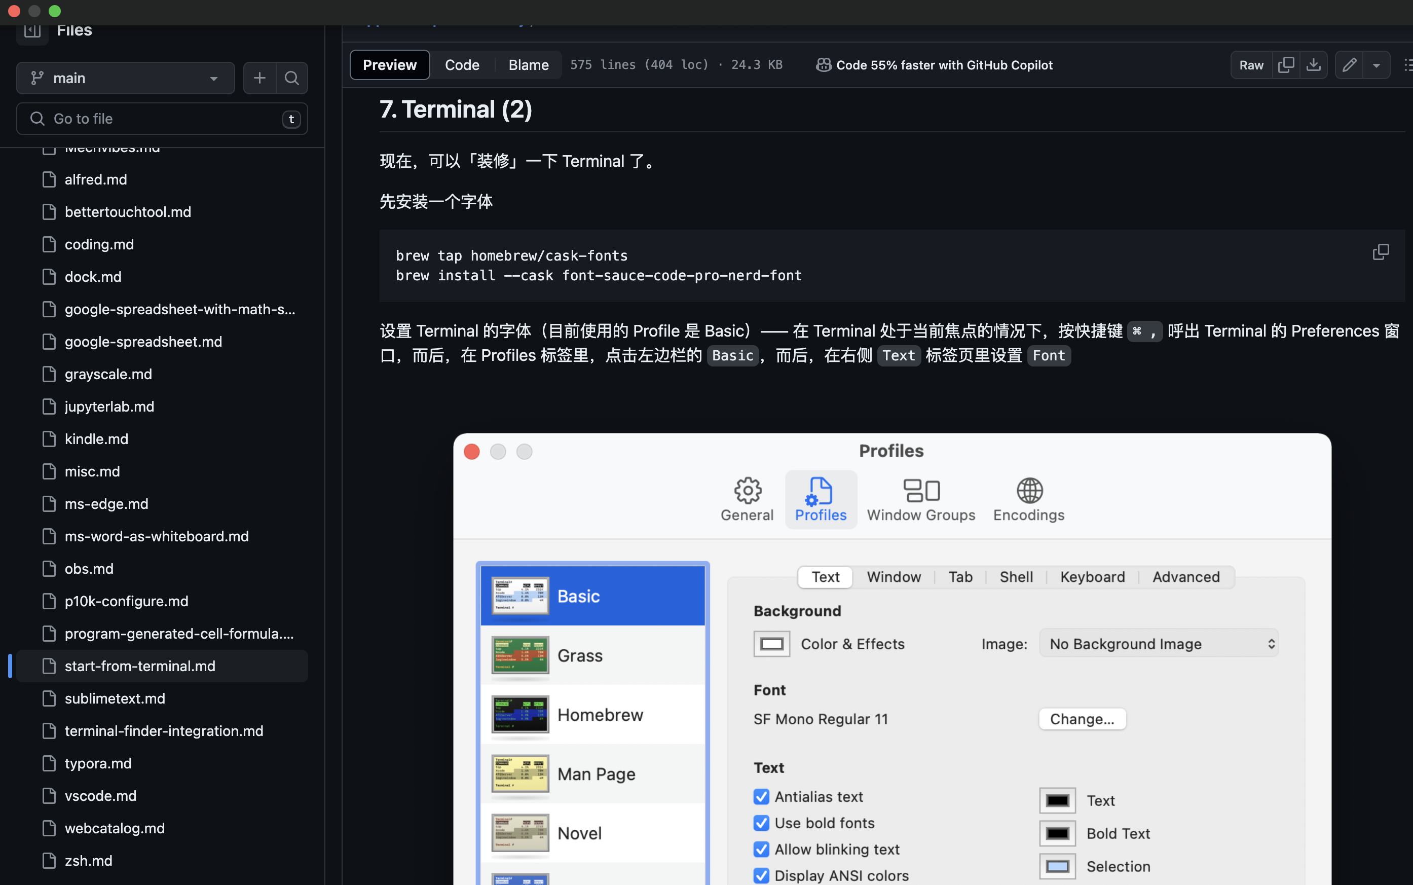
Task: Open the main branch dropdown
Action: [x=125, y=78]
